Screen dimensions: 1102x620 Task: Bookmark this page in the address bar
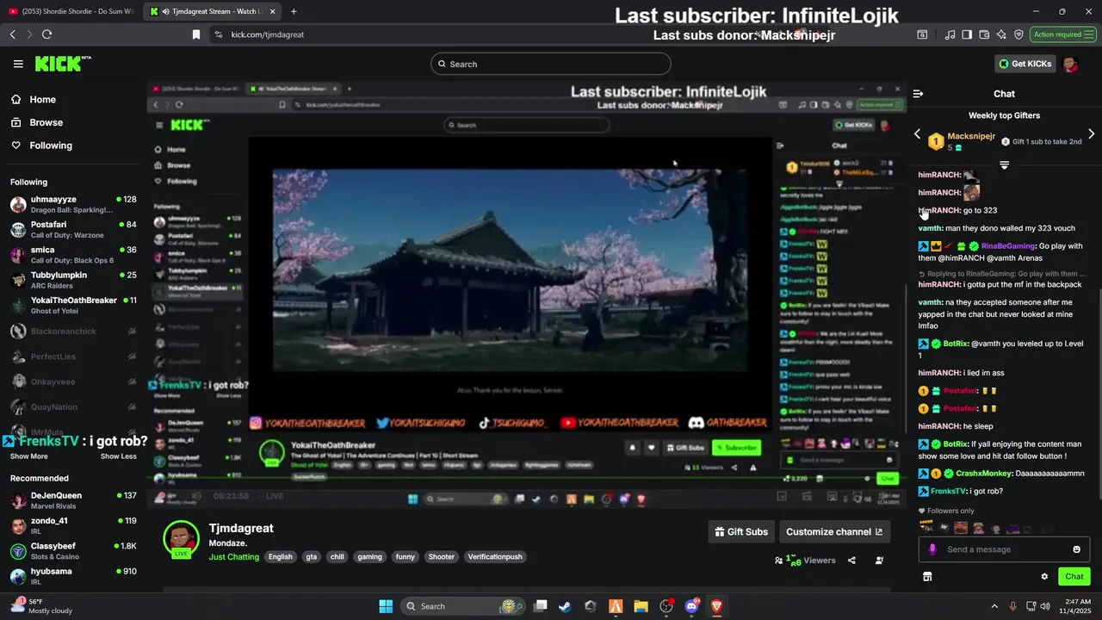(x=196, y=34)
